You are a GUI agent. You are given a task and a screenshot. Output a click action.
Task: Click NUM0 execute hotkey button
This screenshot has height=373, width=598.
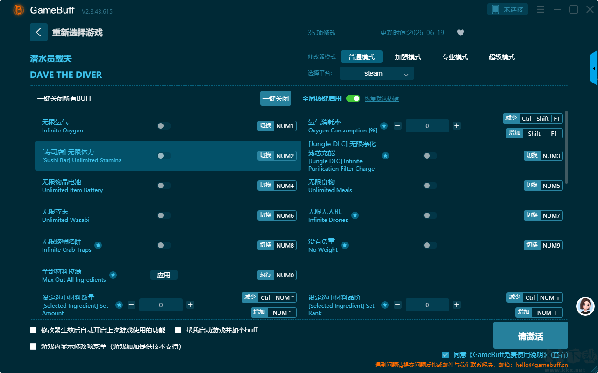pos(277,275)
